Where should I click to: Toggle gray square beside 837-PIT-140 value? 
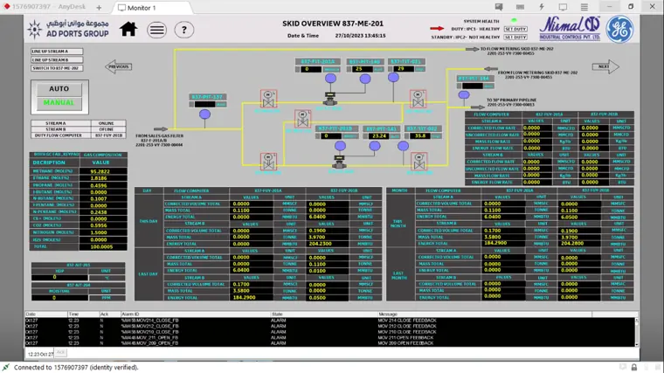pyautogui.click(x=349, y=69)
